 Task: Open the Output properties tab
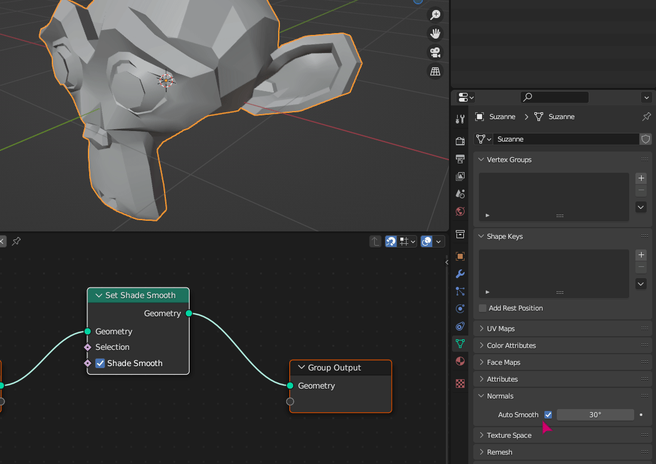click(x=460, y=158)
